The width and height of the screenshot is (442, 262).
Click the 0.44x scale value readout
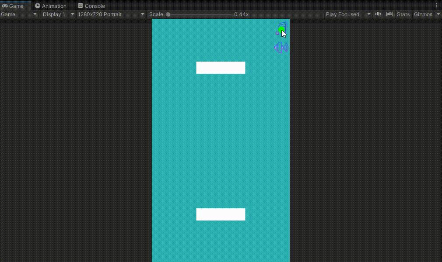(241, 14)
